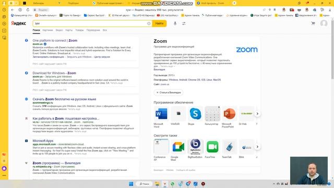Add new tab with plus button

[x=234, y=3]
